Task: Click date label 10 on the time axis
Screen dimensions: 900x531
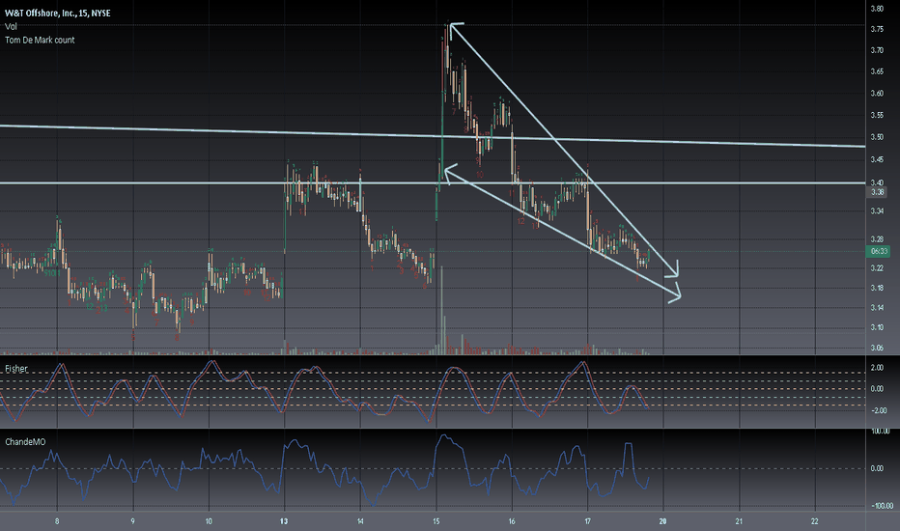Action: coord(209,521)
